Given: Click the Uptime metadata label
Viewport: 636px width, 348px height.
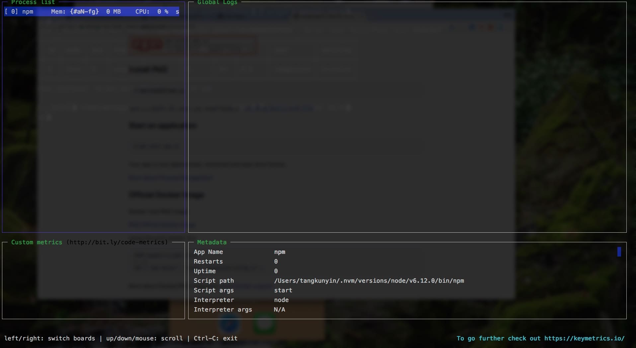Looking at the screenshot, I should click(x=204, y=271).
